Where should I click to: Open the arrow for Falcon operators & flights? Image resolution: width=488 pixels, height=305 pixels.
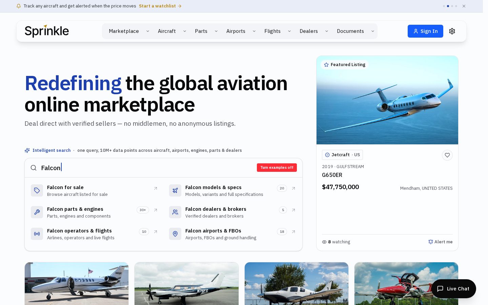(156, 232)
